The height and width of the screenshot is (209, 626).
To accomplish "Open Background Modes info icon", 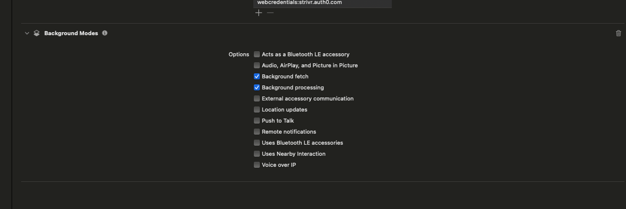I will (x=105, y=33).
